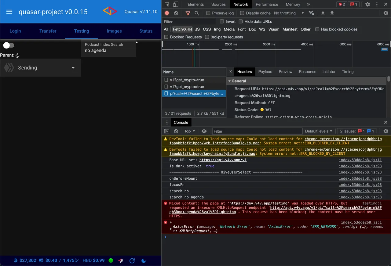Image resolution: width=391 pixels, height=266 pixels.
Task: Switch to the Images tab
Action: coord(114,31)
